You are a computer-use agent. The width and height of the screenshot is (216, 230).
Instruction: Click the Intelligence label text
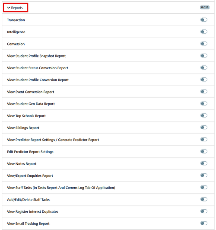[16, 32]
